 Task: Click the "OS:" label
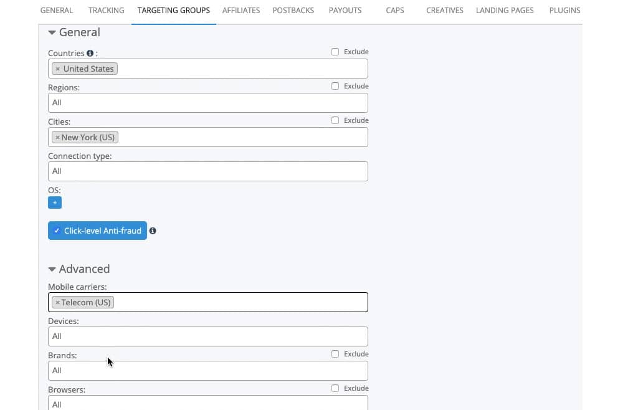[54, 191]
